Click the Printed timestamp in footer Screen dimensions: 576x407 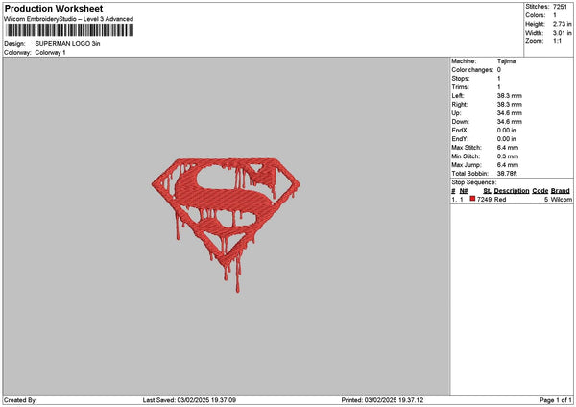pos(382,400)
